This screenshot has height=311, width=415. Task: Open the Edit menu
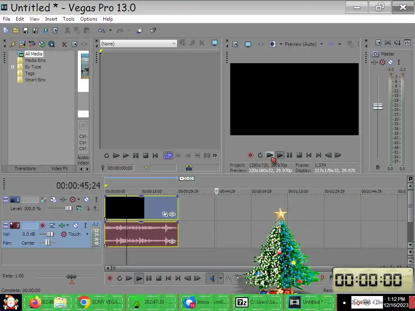click(x=20, y=19)
